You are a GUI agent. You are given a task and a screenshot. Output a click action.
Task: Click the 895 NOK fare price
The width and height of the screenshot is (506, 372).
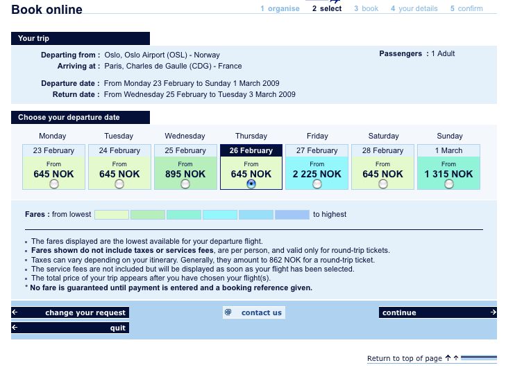click(185, 174)
